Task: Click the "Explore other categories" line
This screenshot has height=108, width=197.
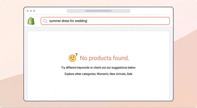Action: click(98, 74)
